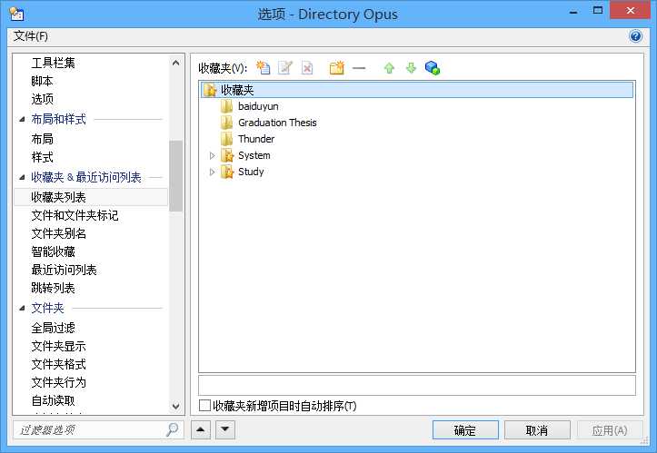Select the 收藏夹列表 page

pyautogui.click(x=91, y=197)
